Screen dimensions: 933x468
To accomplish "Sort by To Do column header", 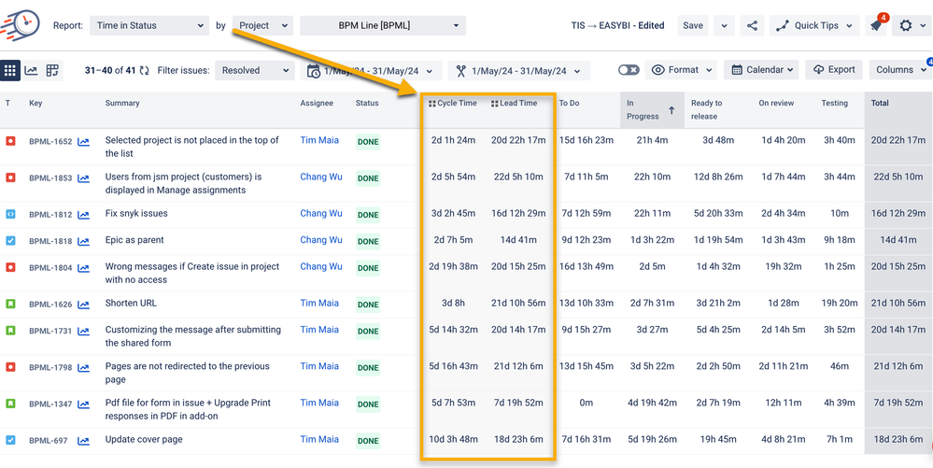I will click(569, 103).
